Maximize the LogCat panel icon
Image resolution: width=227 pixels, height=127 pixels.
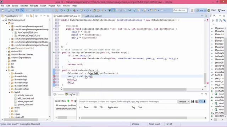(206, 94)
